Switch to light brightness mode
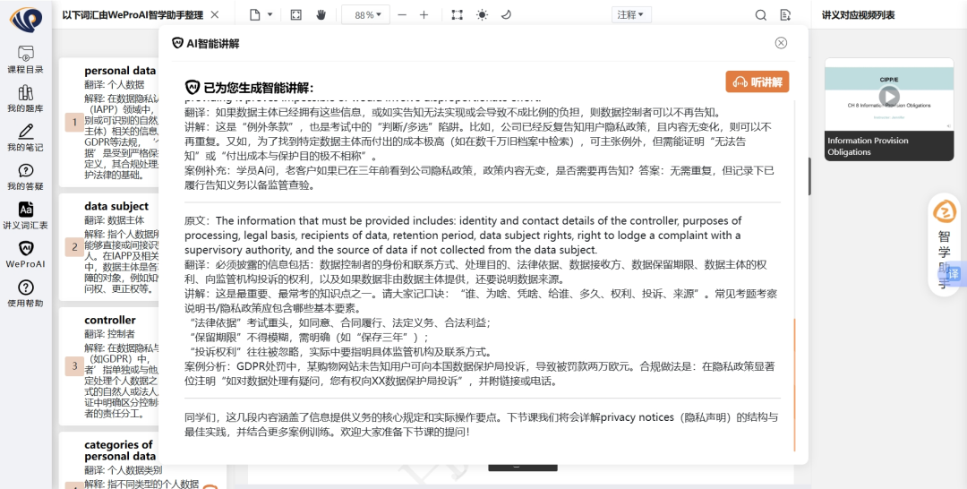This screenshot has width=967, height=489. 482,15
